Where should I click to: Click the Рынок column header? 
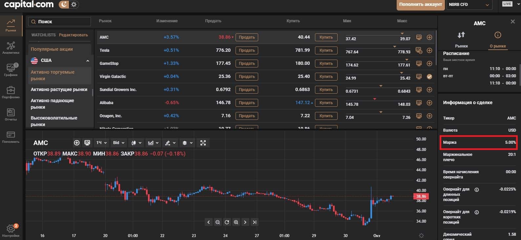tap(105, 21)
